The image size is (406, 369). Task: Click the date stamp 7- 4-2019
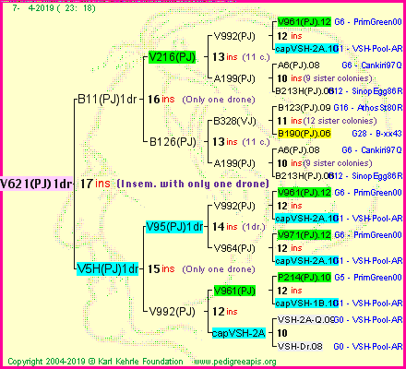54,8
